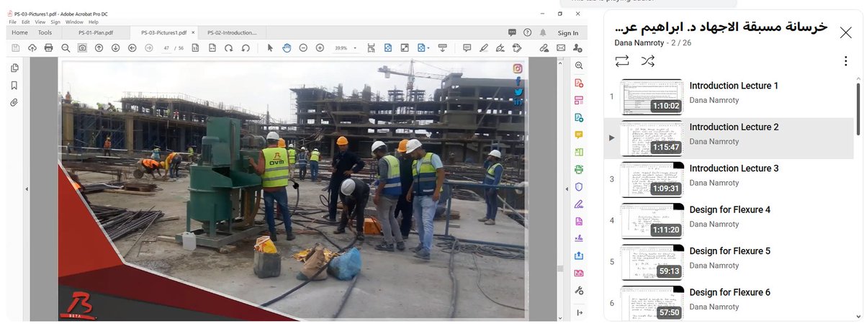This screenshot has height=326, width=864.
Task: Click the Save file icon in Acrobat toolbar
Action: (x=16, y=47)
